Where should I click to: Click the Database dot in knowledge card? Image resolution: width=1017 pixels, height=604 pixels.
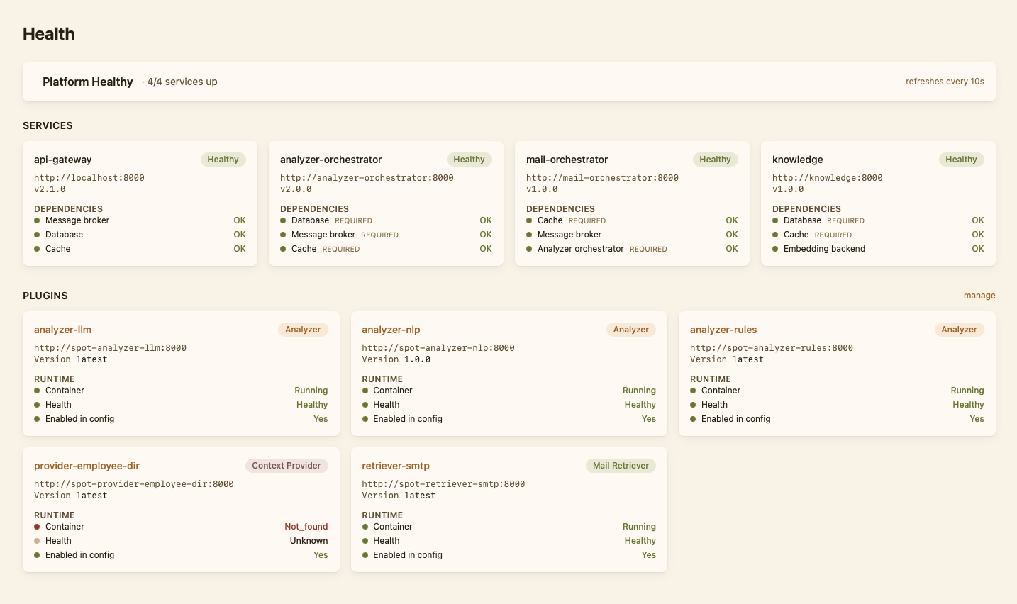pyautogui.click(x=775, y=220)
